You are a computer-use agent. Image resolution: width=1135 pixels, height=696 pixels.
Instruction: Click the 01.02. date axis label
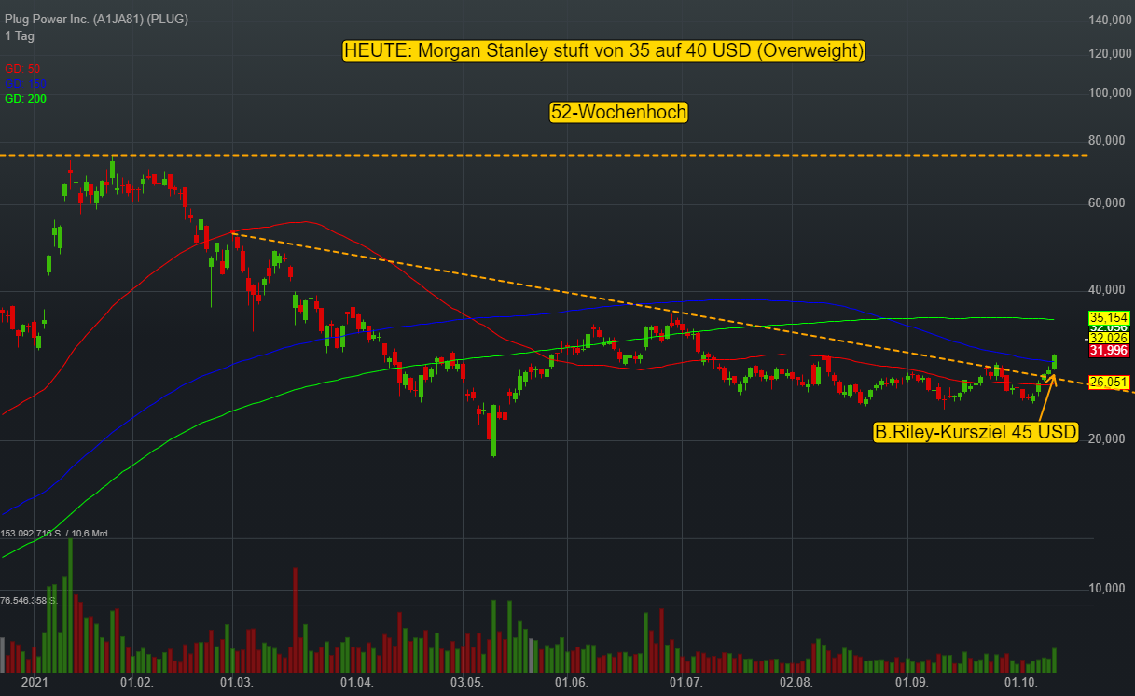pos(136,683)
